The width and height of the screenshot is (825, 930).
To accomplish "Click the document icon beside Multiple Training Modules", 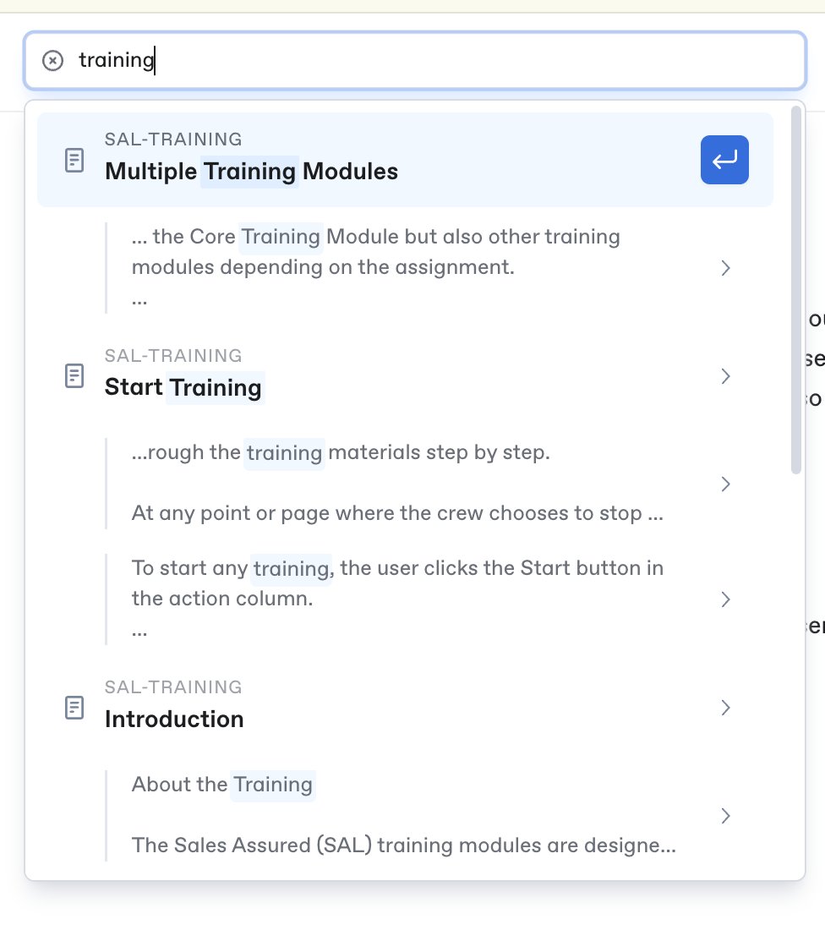I will [74, 160].
